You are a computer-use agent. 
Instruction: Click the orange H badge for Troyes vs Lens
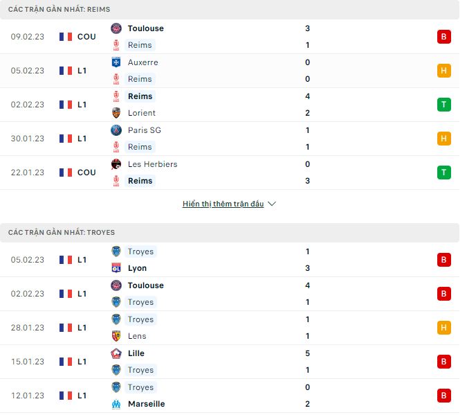[x=444, y=328]
